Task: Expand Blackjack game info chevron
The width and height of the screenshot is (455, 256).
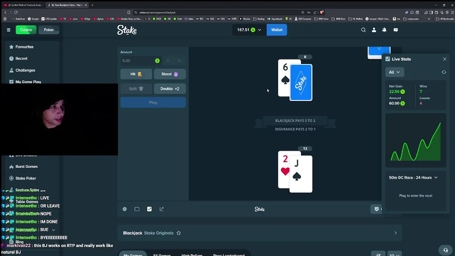Action: pos(395,233)
